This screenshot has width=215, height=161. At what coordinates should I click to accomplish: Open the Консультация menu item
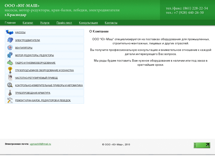(88, 23)
